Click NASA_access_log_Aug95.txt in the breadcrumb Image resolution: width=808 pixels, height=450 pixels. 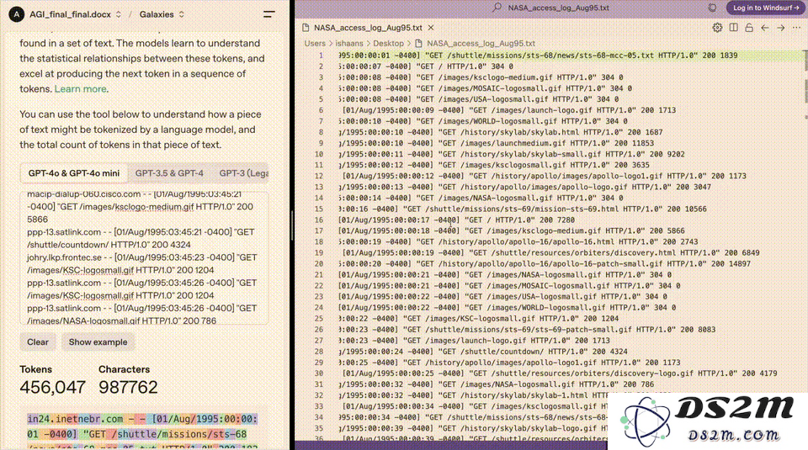point(481,44)
